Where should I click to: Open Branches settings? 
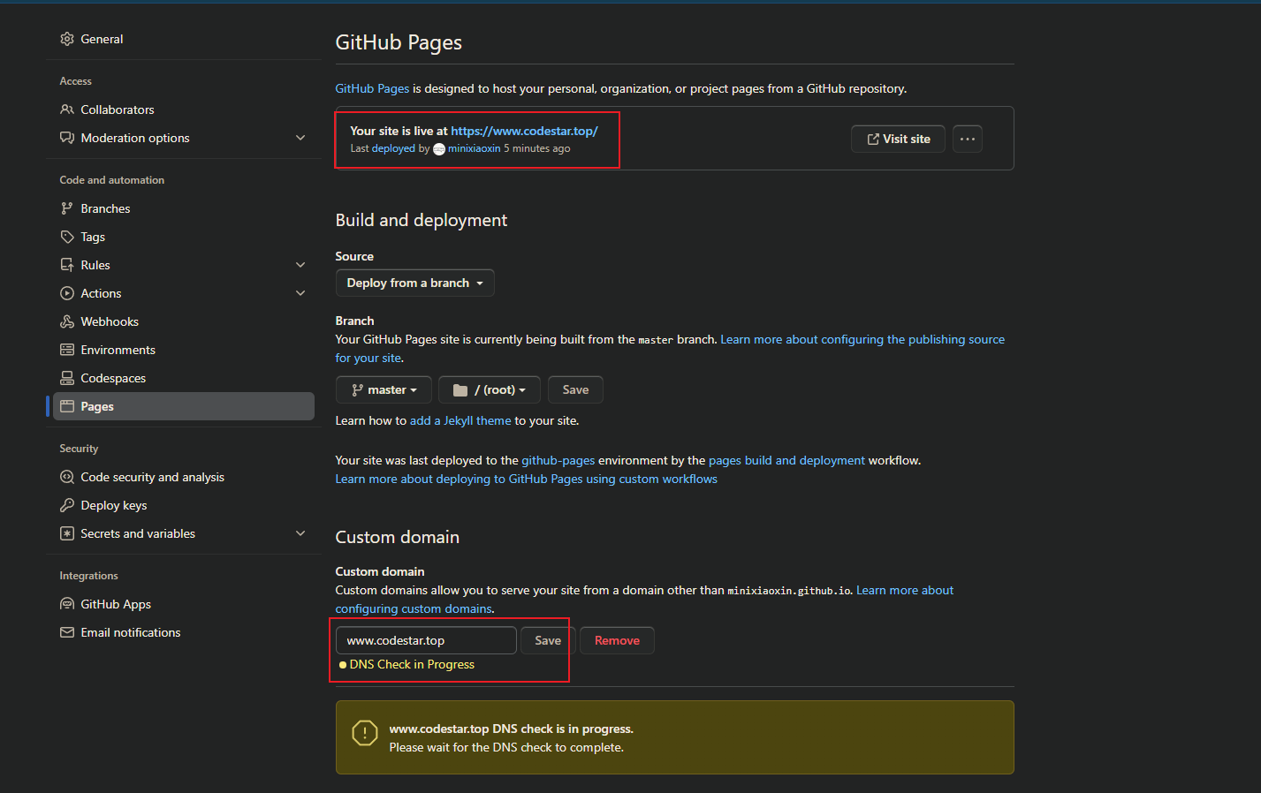(184, 208)
